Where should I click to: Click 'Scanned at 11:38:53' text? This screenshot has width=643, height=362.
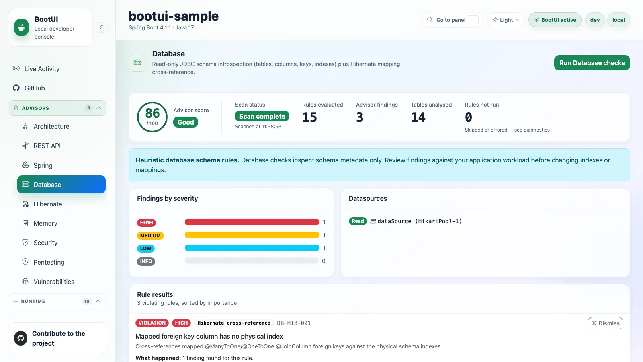point(258,127)
